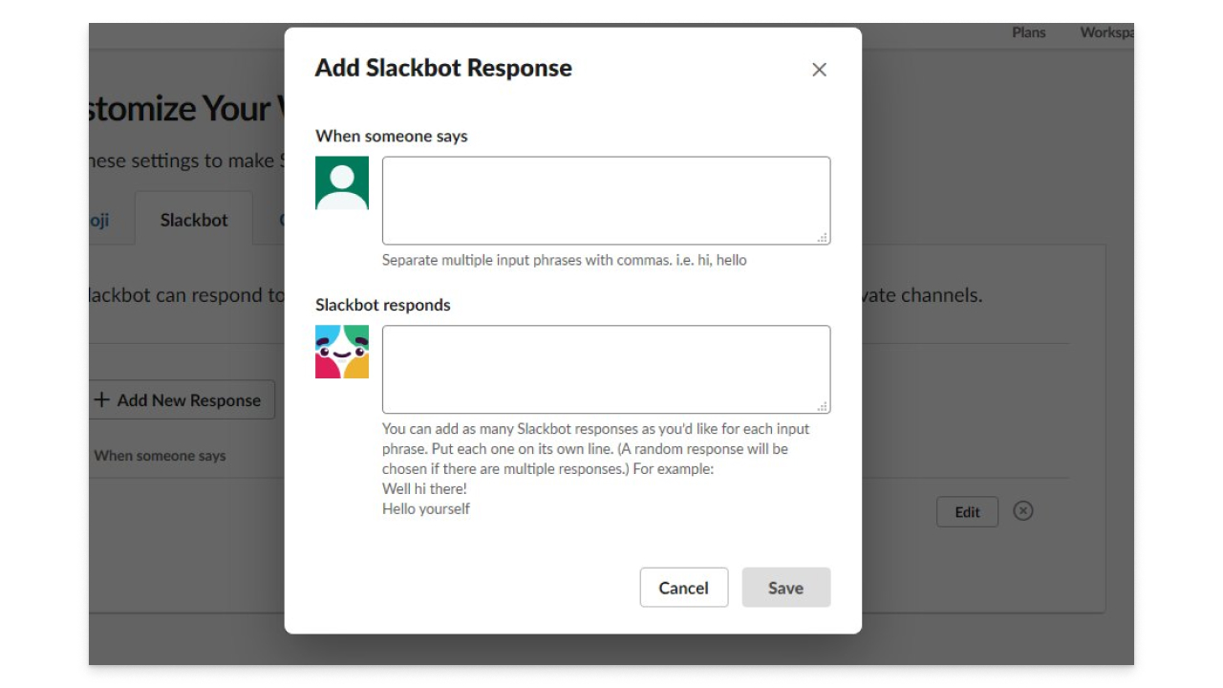1223x688 pixels.
Task: Click inside the Slackbot responds field
Action: (607, 366)
